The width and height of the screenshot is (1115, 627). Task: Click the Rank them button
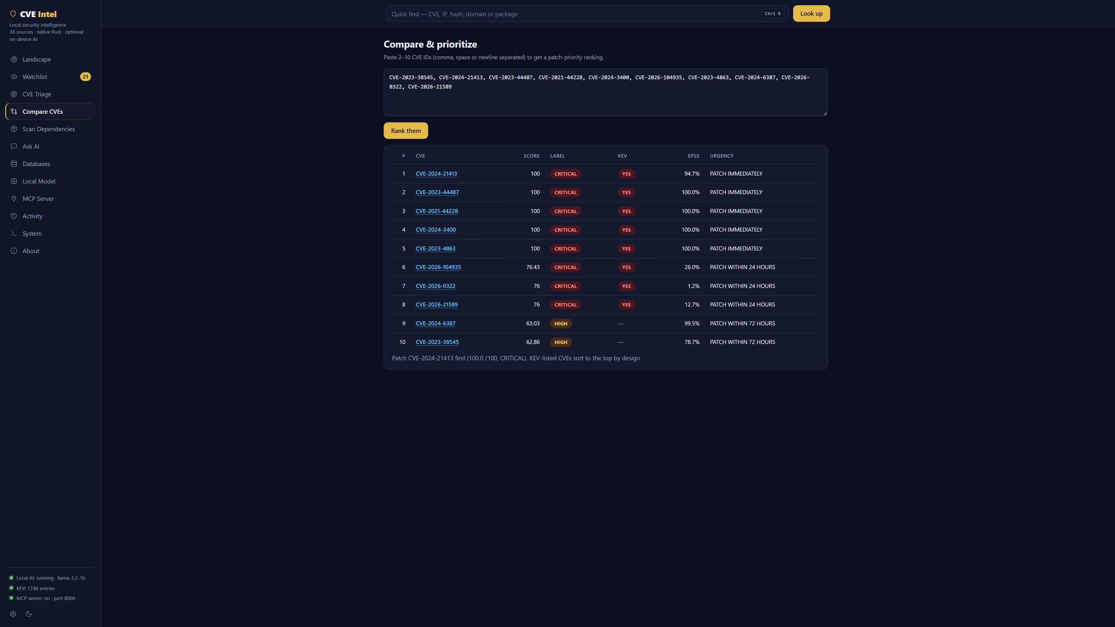click(x=406, y=131)
